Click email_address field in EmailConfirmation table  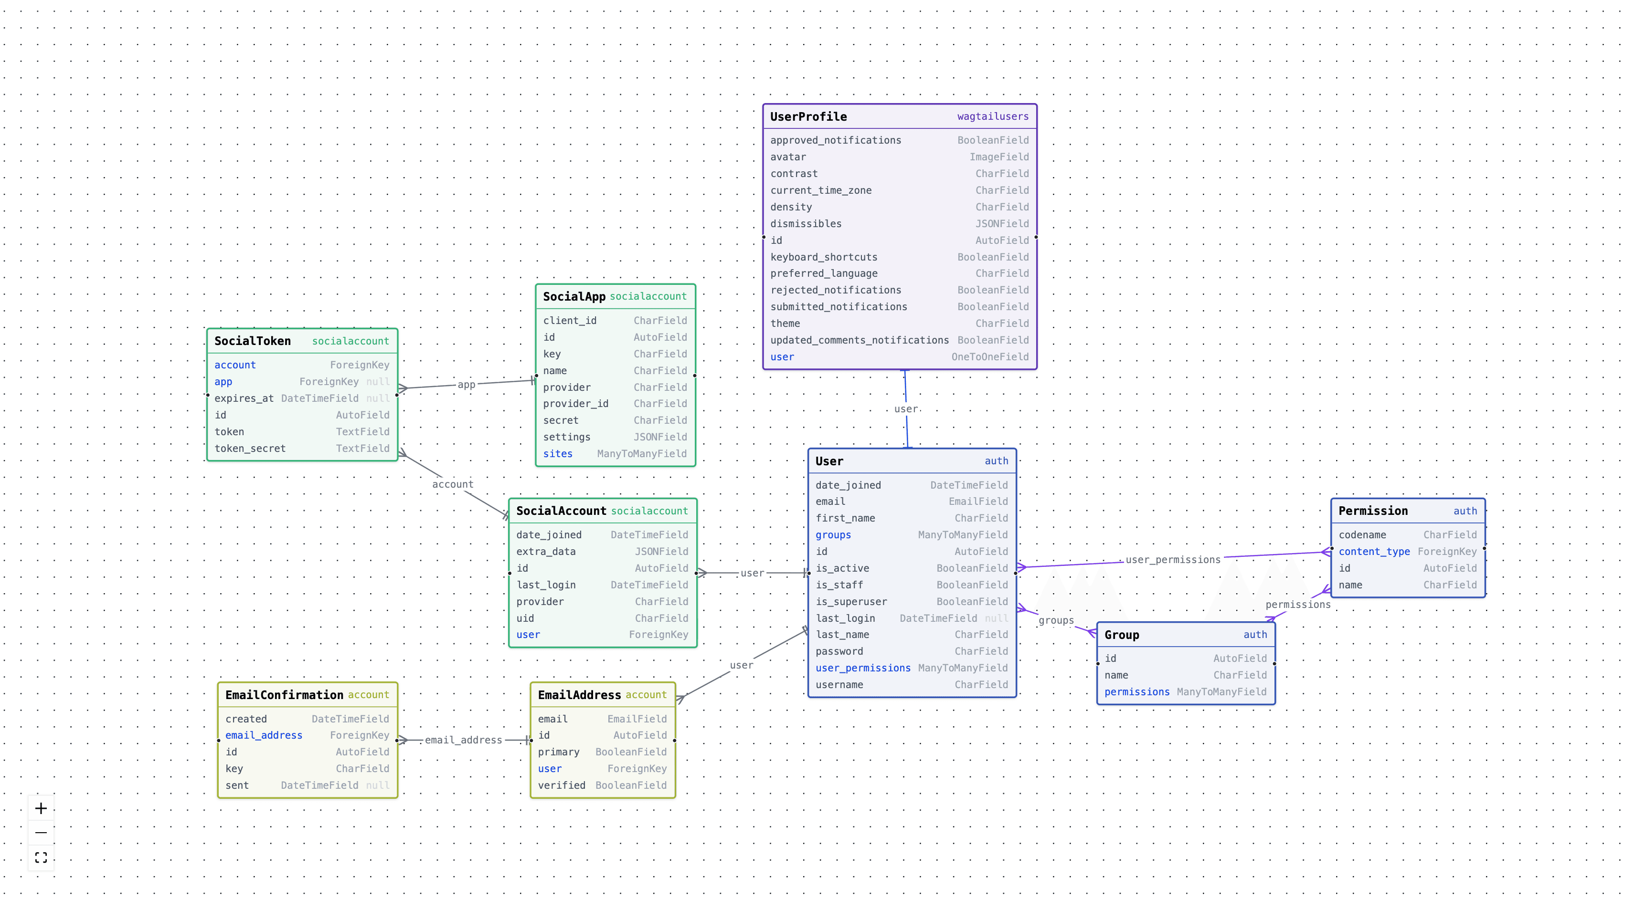point(264,735)
